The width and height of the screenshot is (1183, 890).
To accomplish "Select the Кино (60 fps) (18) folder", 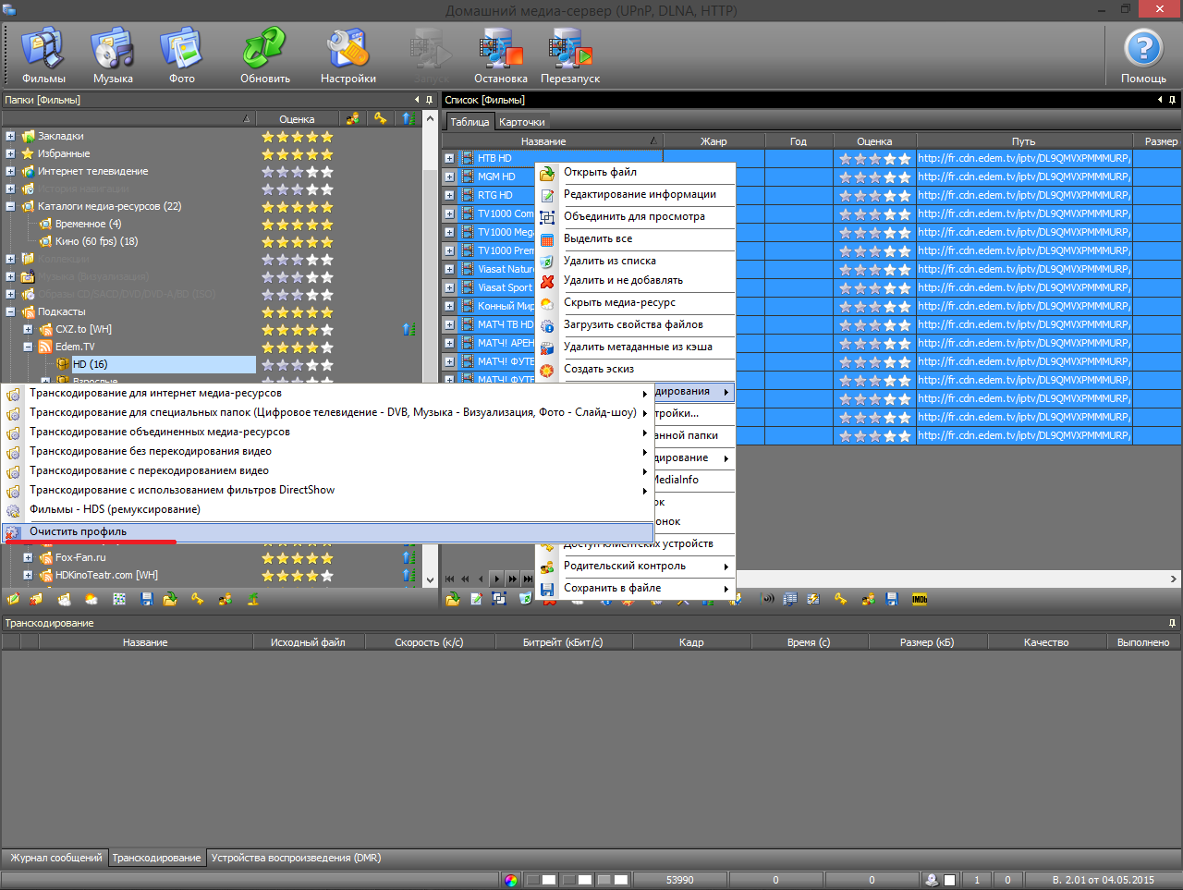I will point(96,242).
